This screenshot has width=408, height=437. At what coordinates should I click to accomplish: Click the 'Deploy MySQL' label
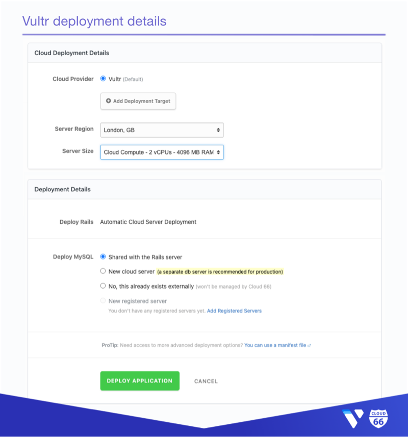click(x=73, y=256)
